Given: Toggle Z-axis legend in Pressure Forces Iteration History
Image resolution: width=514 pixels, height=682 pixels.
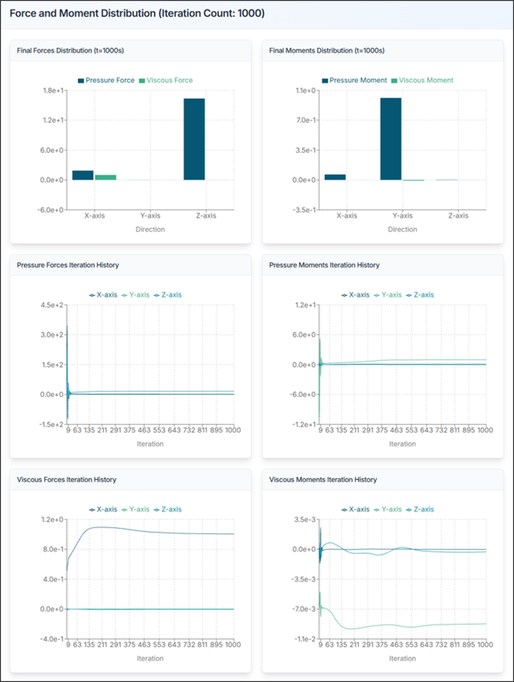Looking at the screenshot, I should (167, 295).
